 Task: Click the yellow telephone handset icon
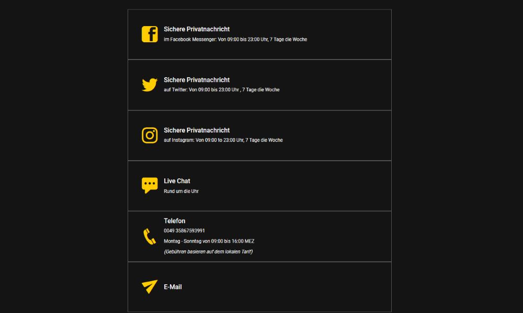(150, 236)
